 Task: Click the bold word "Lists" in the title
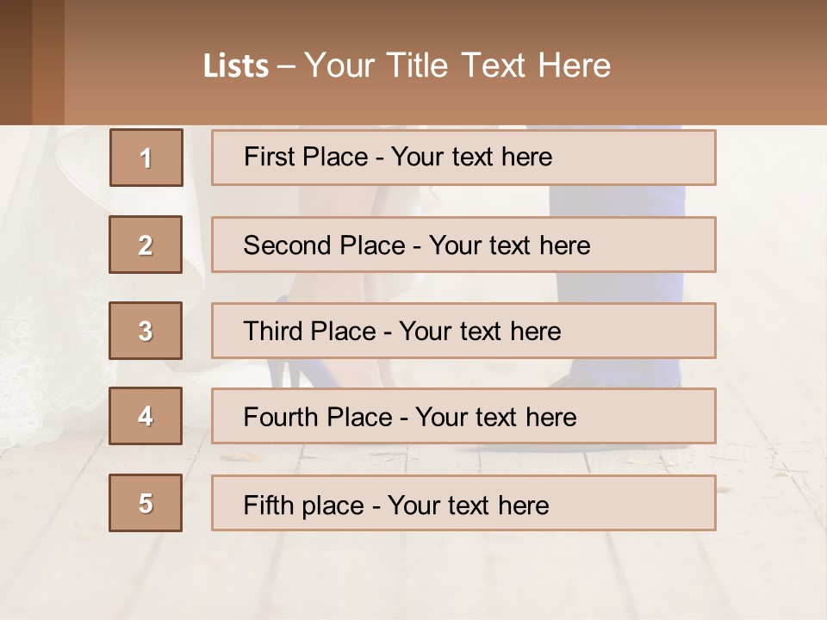click(x=236, y=66)
